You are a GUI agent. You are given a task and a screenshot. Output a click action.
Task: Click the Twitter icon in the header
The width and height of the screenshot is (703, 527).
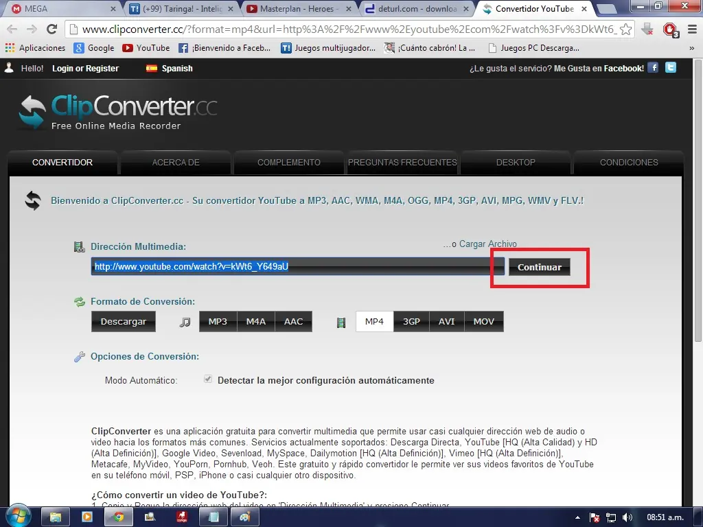671,68
